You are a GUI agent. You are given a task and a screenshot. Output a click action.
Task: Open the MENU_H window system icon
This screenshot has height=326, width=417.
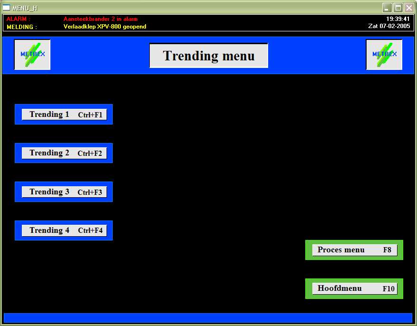[x=7, y=8]
